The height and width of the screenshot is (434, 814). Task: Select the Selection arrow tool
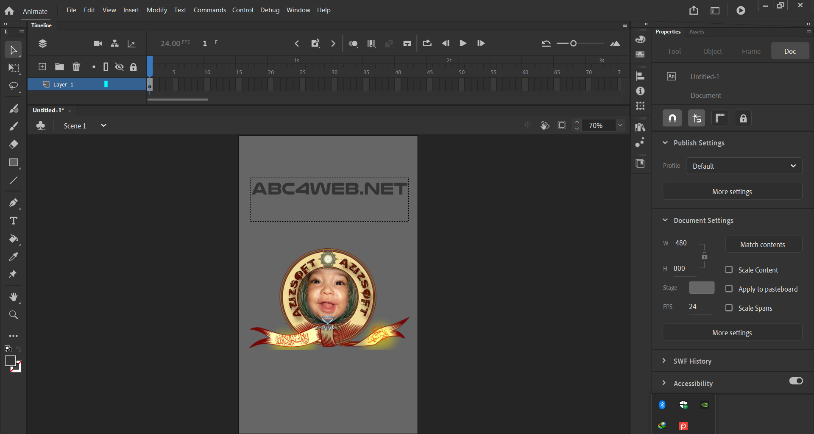pos(14,50)
